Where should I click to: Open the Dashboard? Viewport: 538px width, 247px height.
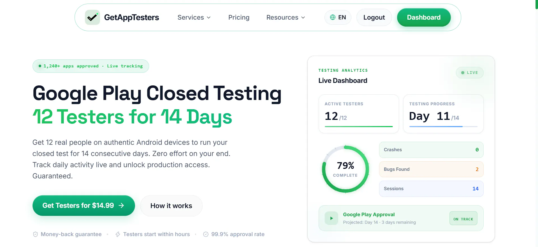click(424, 17)
